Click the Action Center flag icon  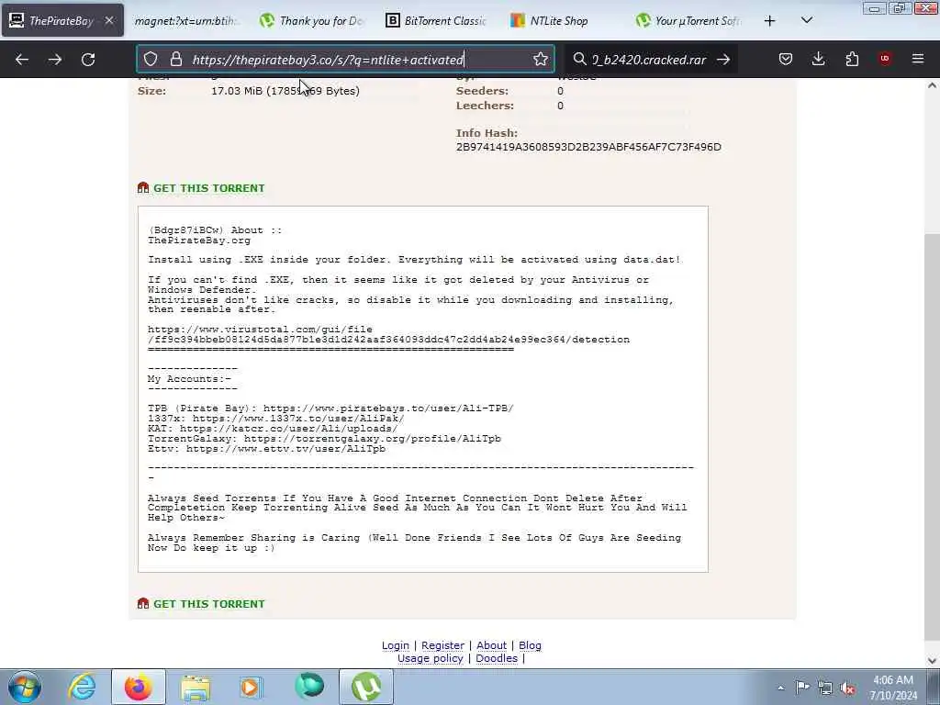pos(802,688)
